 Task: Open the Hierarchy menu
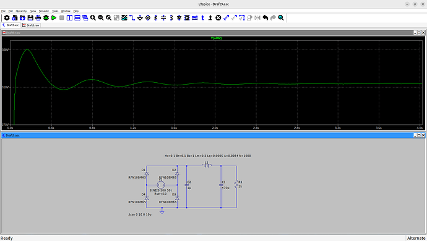click(21, 11)
